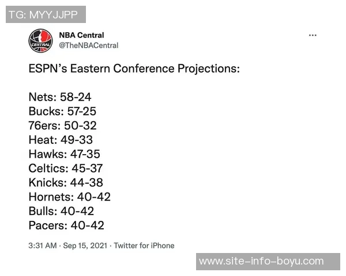The height and width of the screenshot is (276, 346).
Task: Click the Bulls: 40-42 line
Action: click(x=61, y=212)
